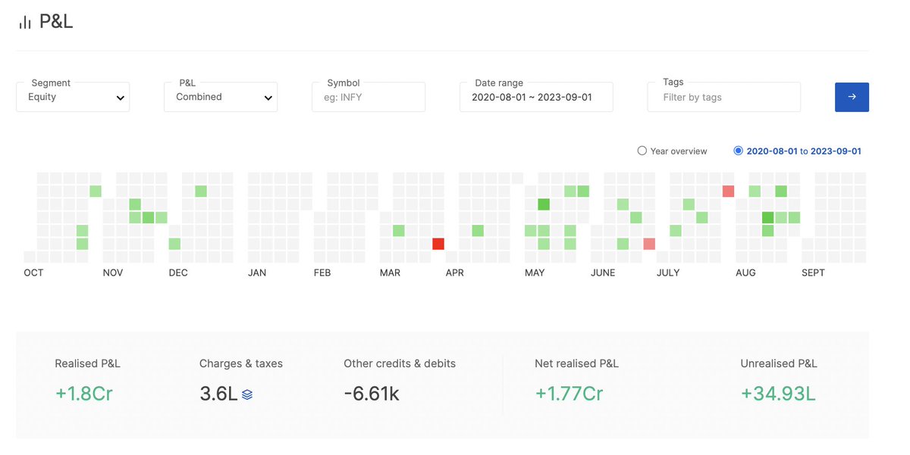Screen dimensions: 910x455
Task: Click the Net realised P&L label
Action: tap(576, 363)
